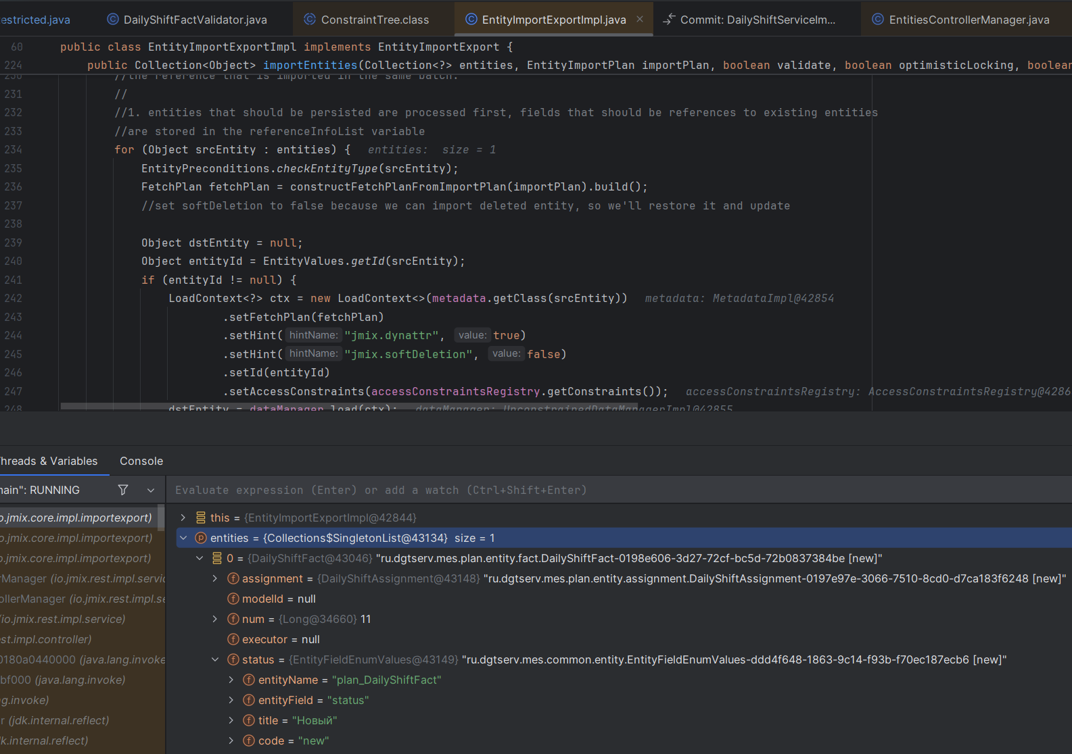Select 'modelId = null' variable row
The image size is (1072, 754).
click(620, 599)
